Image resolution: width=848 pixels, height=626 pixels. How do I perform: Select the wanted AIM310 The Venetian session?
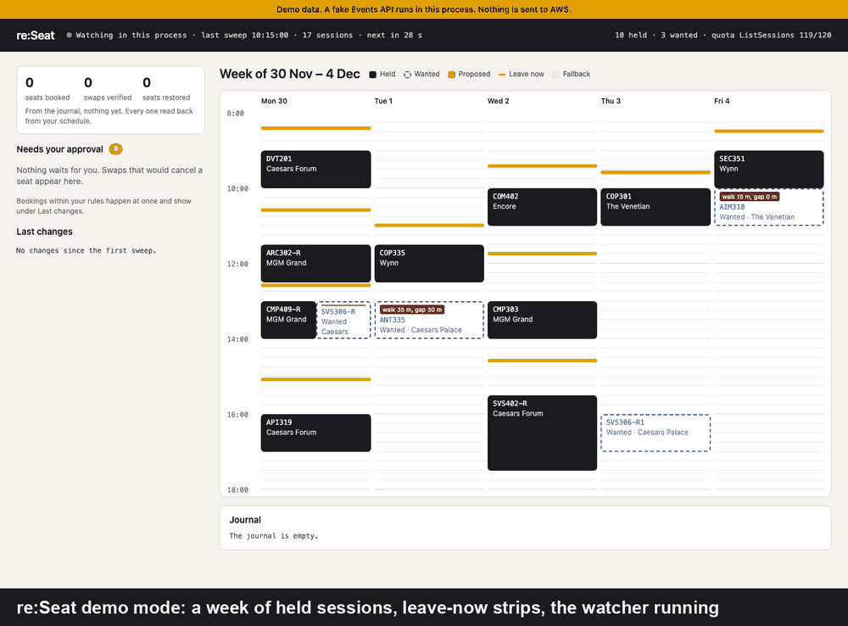coord(769,207)
